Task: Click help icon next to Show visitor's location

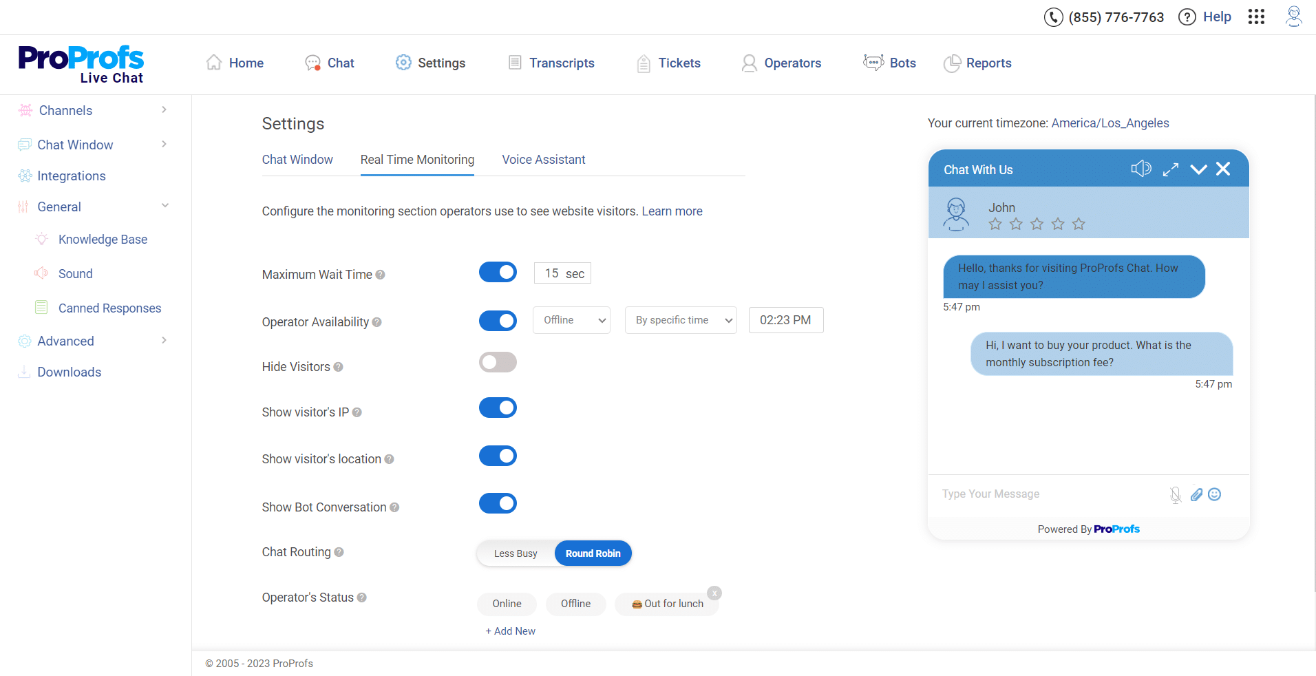Action: (389, 459)
